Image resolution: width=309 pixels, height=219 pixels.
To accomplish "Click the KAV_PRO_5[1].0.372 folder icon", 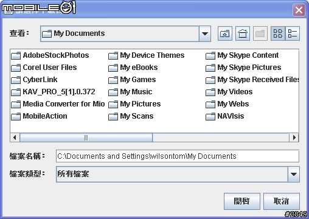I will click(16, 92).
